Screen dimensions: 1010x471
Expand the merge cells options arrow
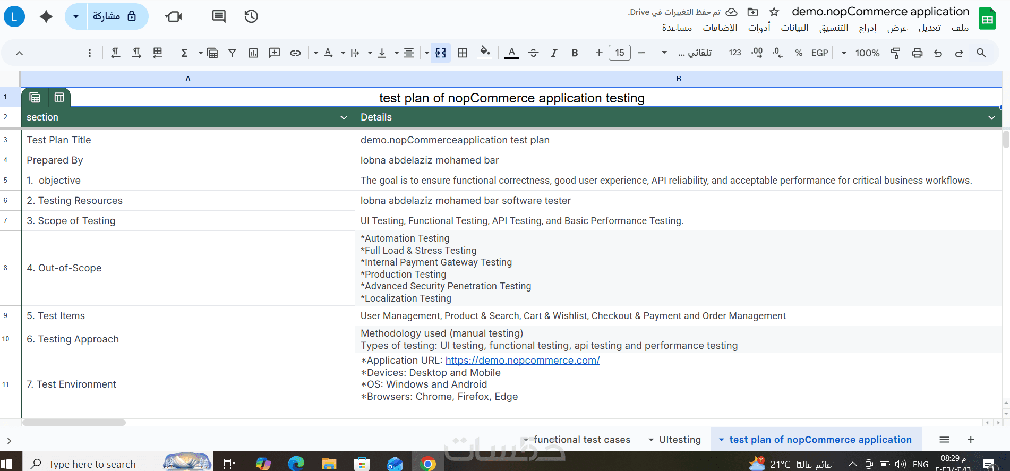pyautogui.click(x=427, y=53)
